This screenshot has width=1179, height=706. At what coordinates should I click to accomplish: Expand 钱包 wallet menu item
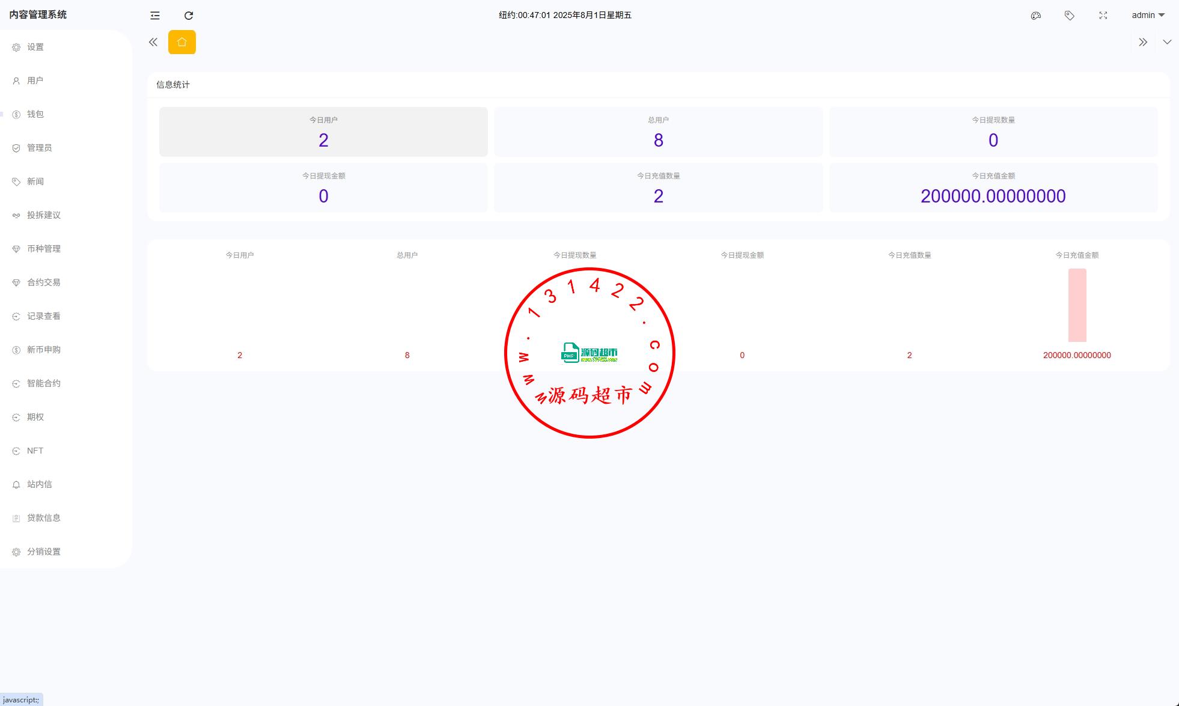point(35,114)
